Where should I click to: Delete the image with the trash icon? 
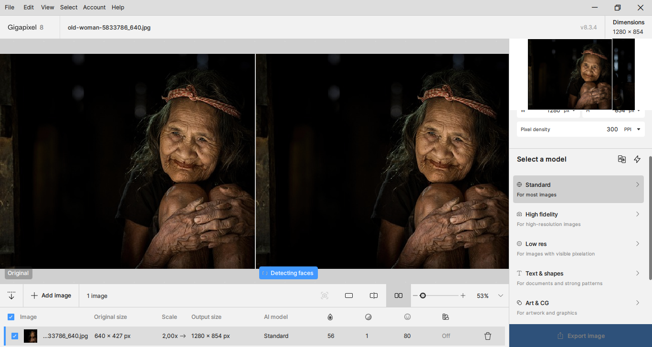pyautogui.click(x=488, y=336)
